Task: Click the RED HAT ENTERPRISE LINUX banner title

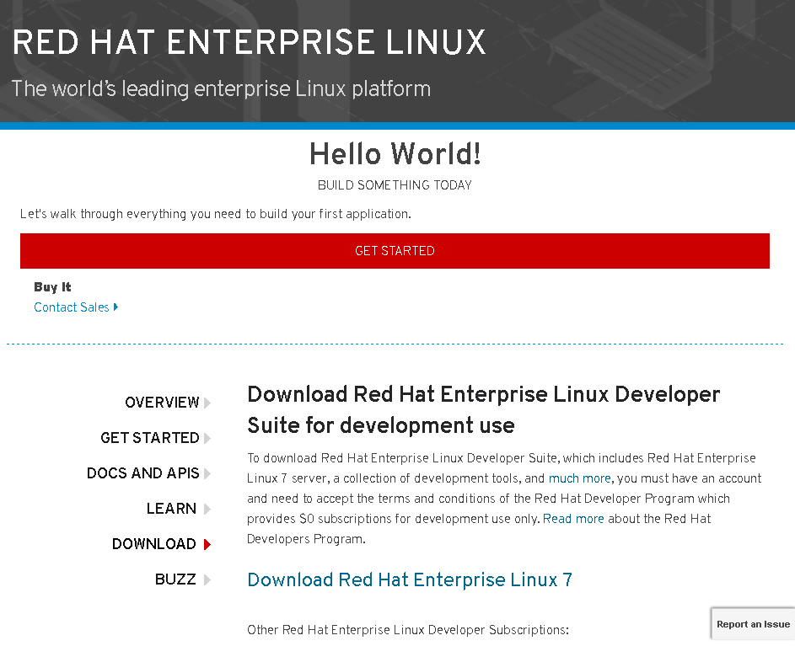Action: [x=249, y=42]
